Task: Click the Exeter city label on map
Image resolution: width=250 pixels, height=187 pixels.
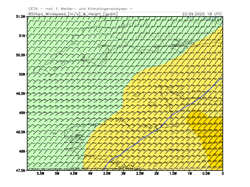Action: tap(103, 46)
